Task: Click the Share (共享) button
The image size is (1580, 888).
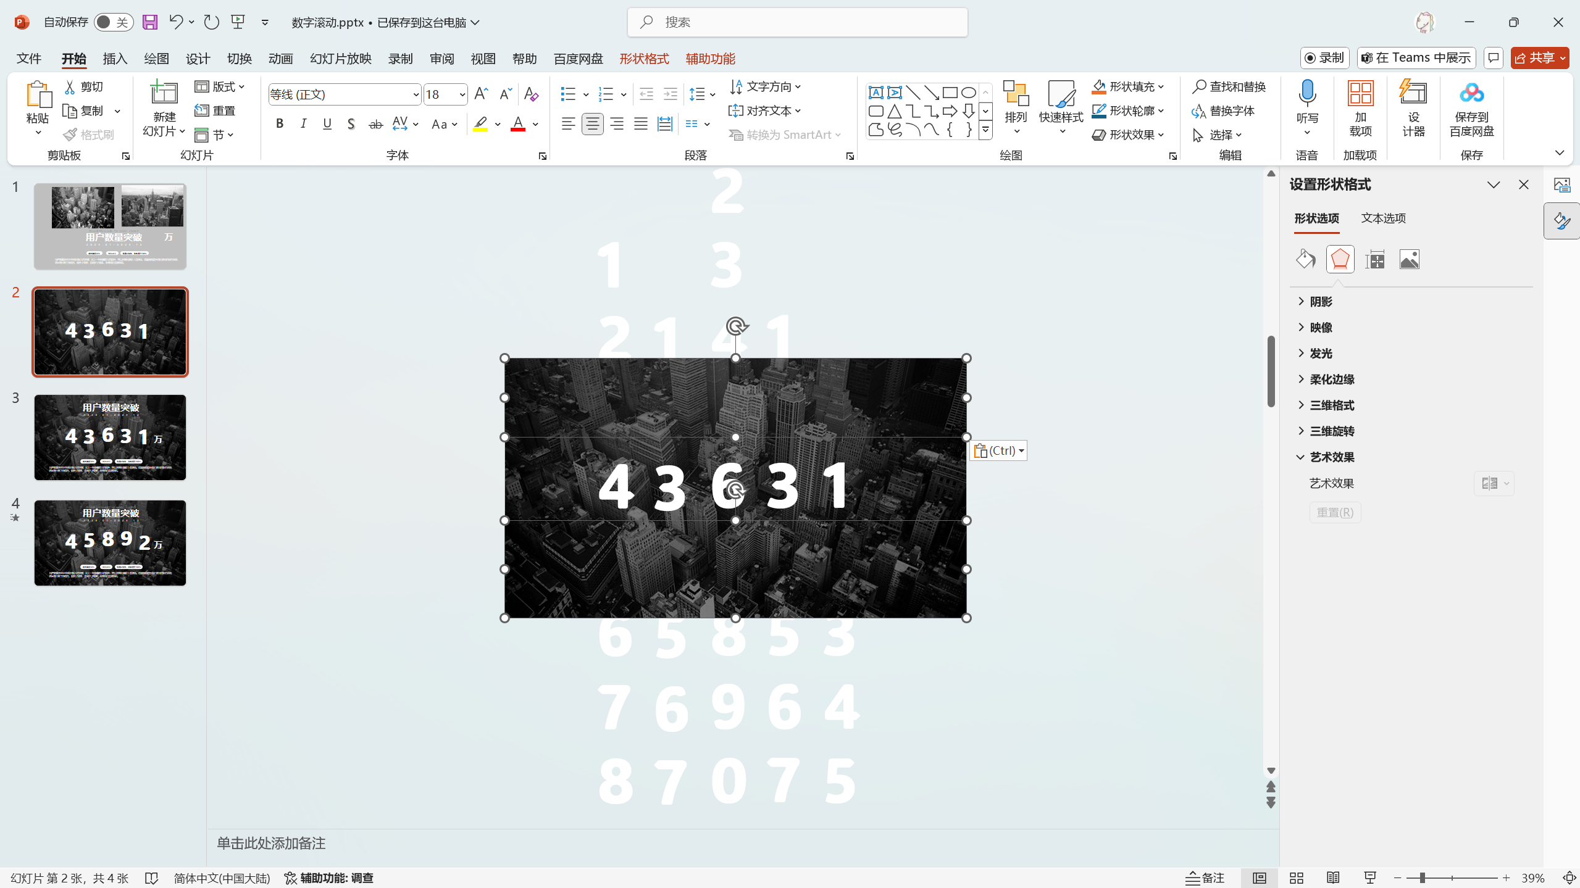Action: click(1539, 58)
